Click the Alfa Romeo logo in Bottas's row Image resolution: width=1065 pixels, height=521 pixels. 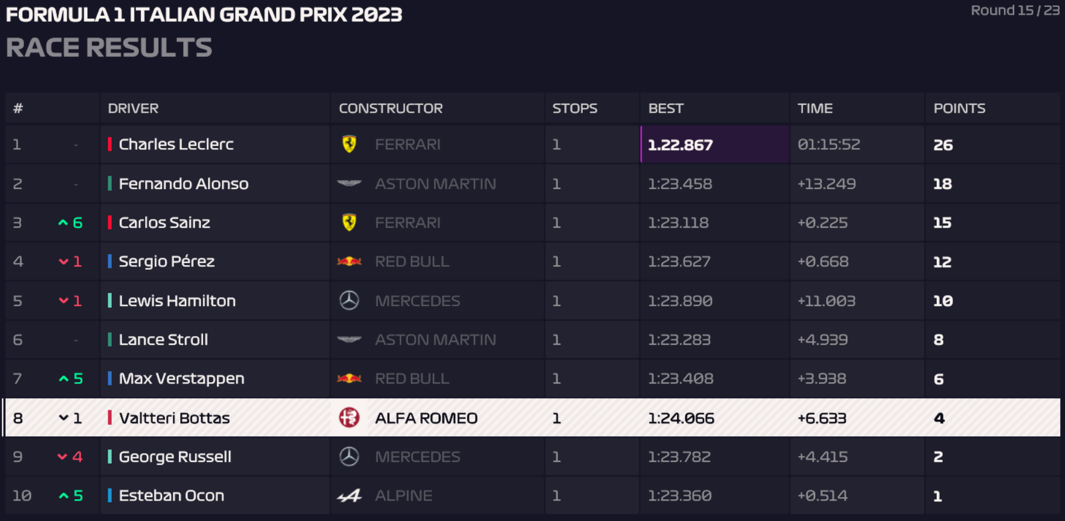point(349,418)
